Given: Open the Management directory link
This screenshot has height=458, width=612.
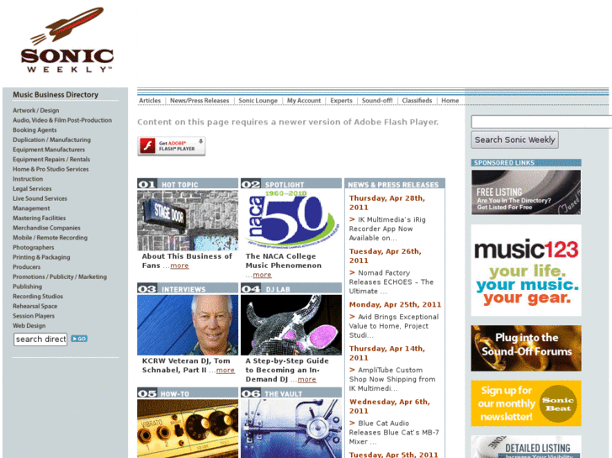Looking at the screenshot, I should pyautogui.click(x=31, y=208).
